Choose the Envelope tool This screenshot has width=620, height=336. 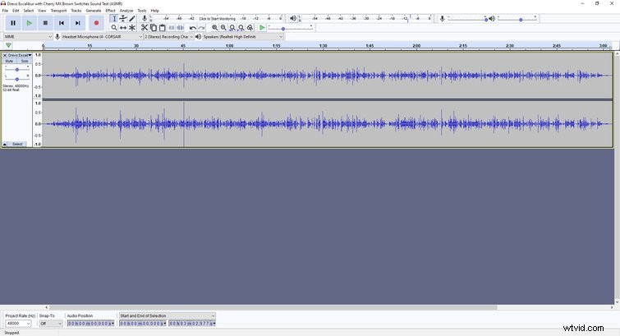point(123,19)
